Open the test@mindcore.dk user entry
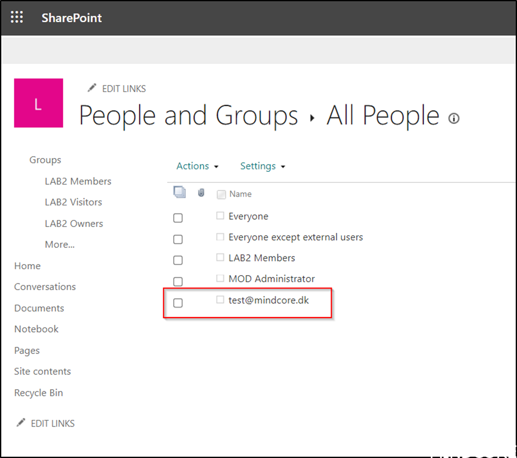Screen dimensions: 517x458 click(269, 300)
